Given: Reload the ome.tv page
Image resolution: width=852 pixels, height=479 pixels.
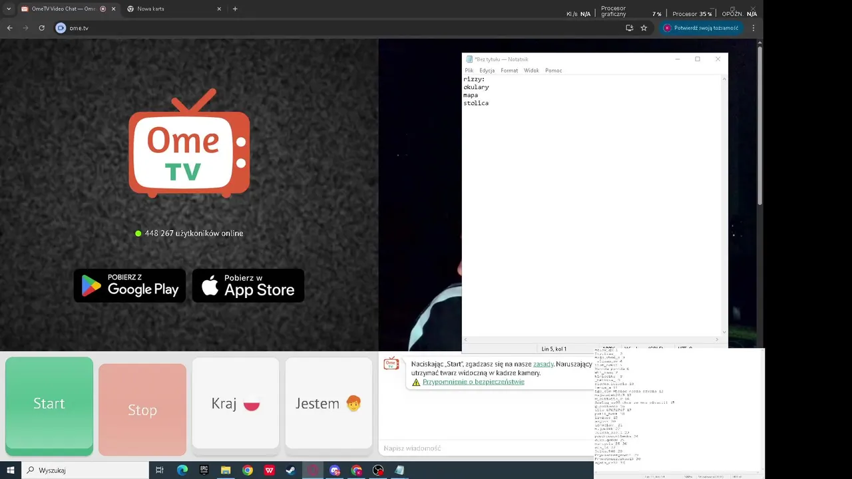Looking at the screenshot, I should [41, 28].
